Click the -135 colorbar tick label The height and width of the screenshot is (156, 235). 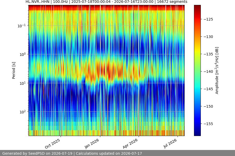coord(208,54)
